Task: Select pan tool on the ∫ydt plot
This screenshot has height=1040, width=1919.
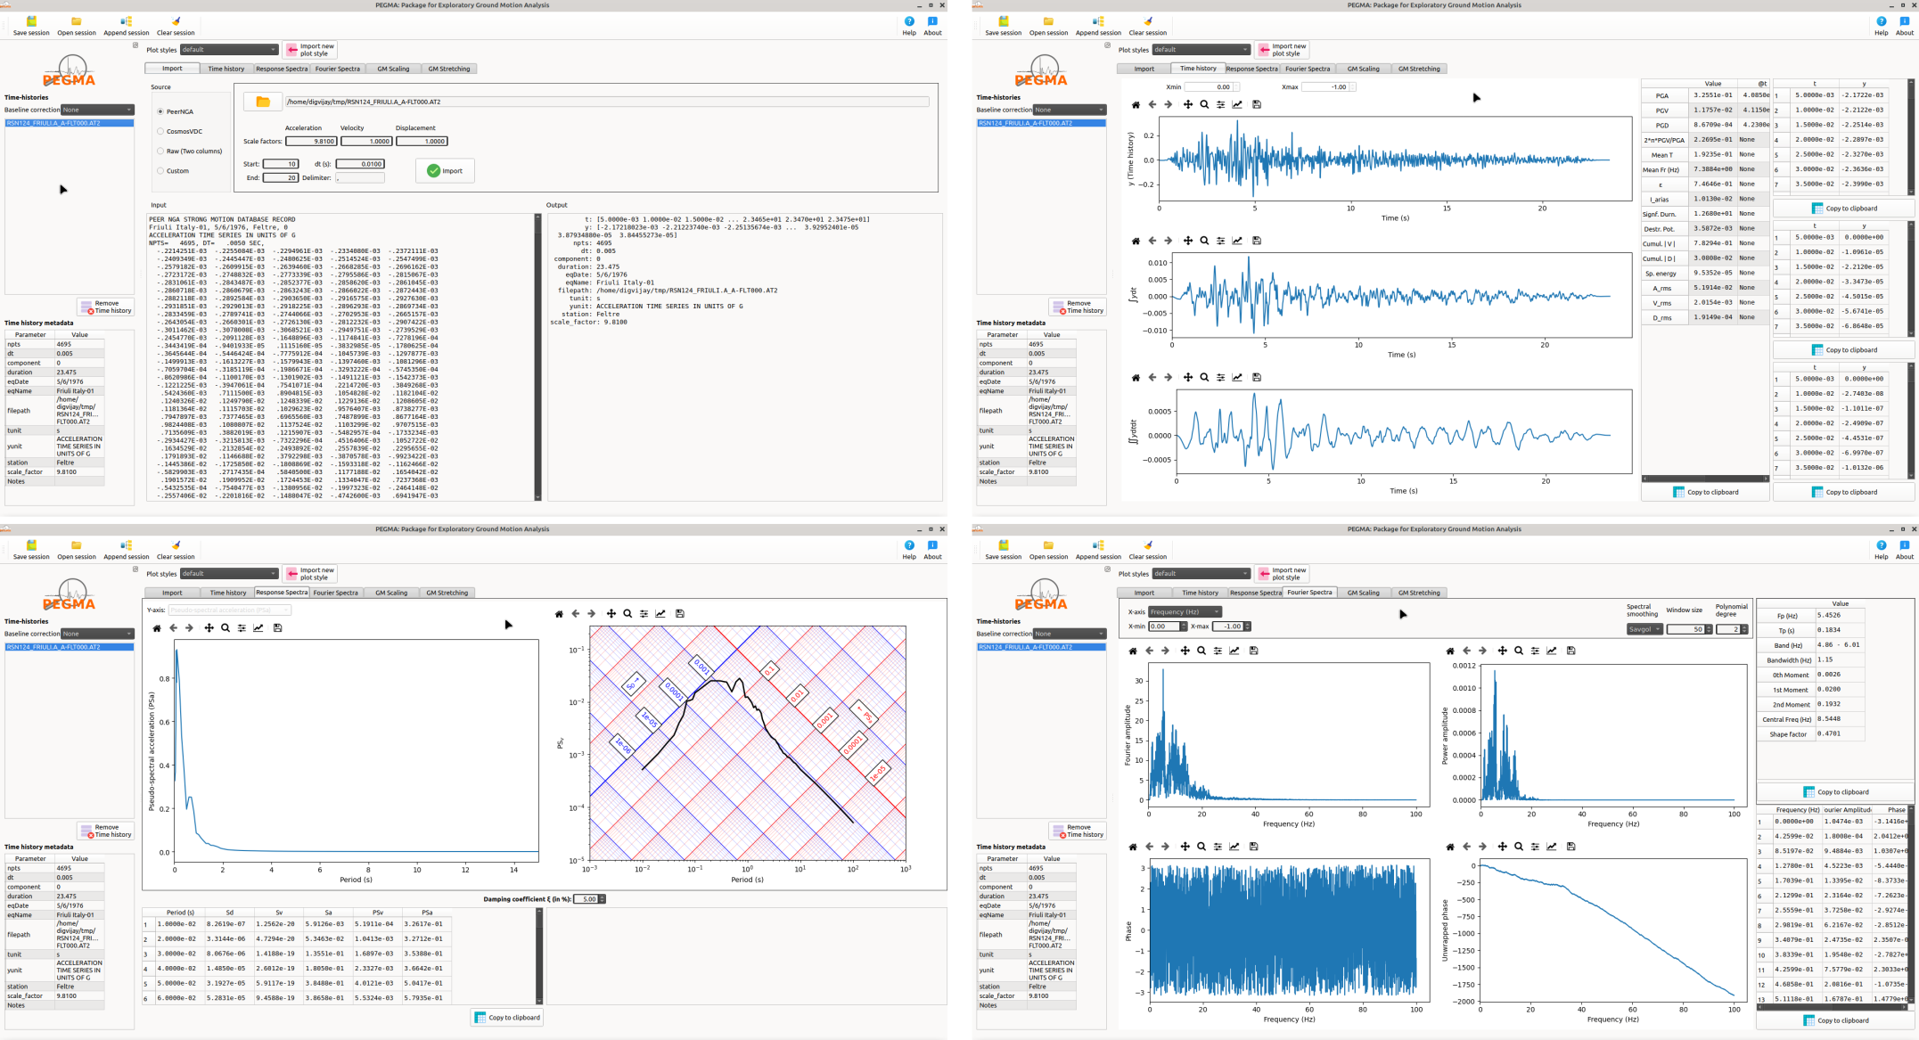Action: tap(1188, 241)
